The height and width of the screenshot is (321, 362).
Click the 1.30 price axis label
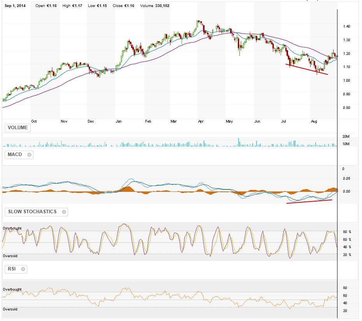[346, 40]
